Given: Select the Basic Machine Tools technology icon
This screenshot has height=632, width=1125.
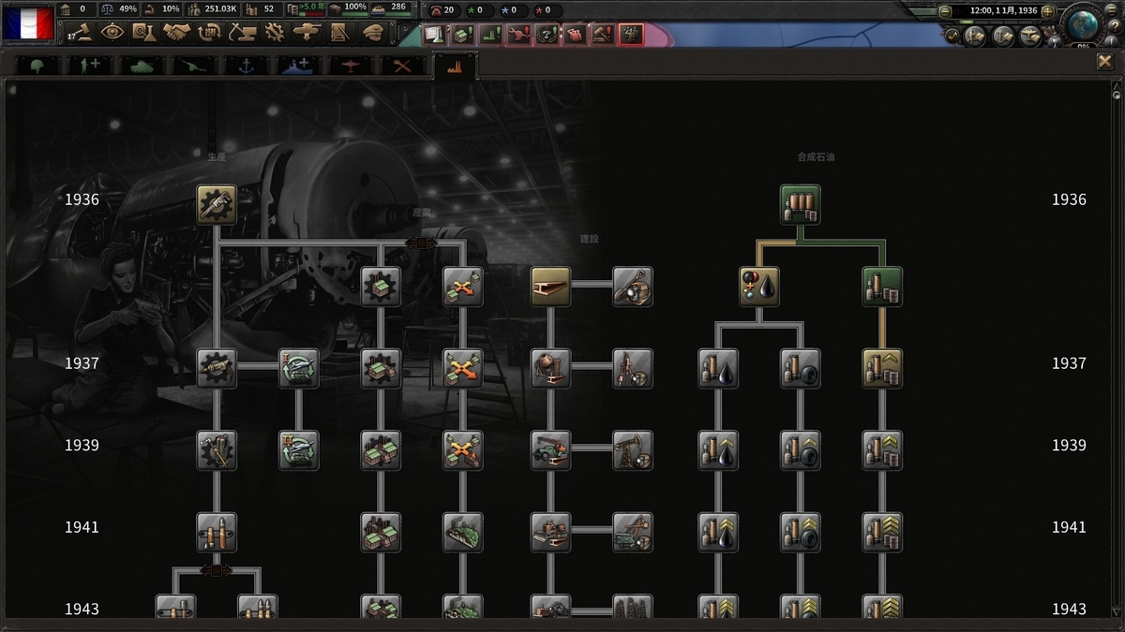Looking at the screenshot, I should (x=215, y=202).
